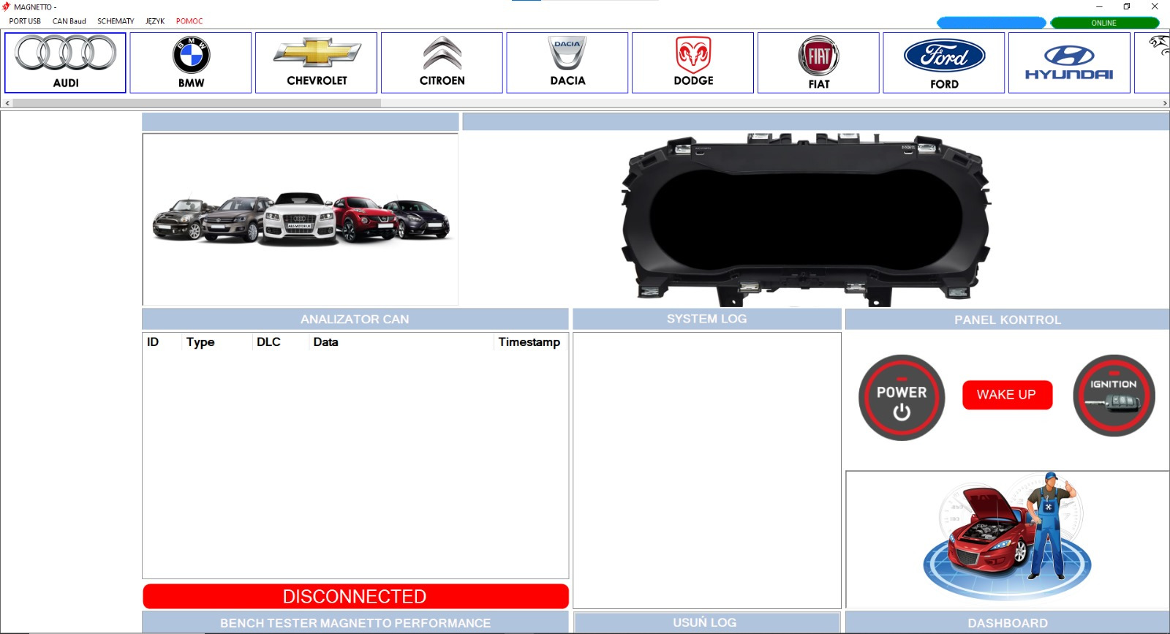Click the instrument cluster image

click(x=806, y=219)
